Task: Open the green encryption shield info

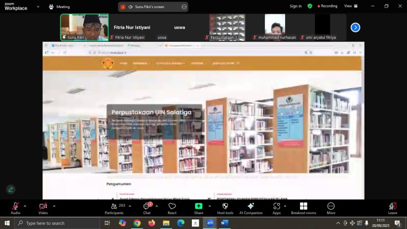Action: click(309, 6)
